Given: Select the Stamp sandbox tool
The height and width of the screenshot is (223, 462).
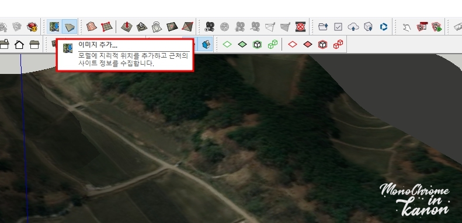Looking at the screenshot, I should (142, 27).
